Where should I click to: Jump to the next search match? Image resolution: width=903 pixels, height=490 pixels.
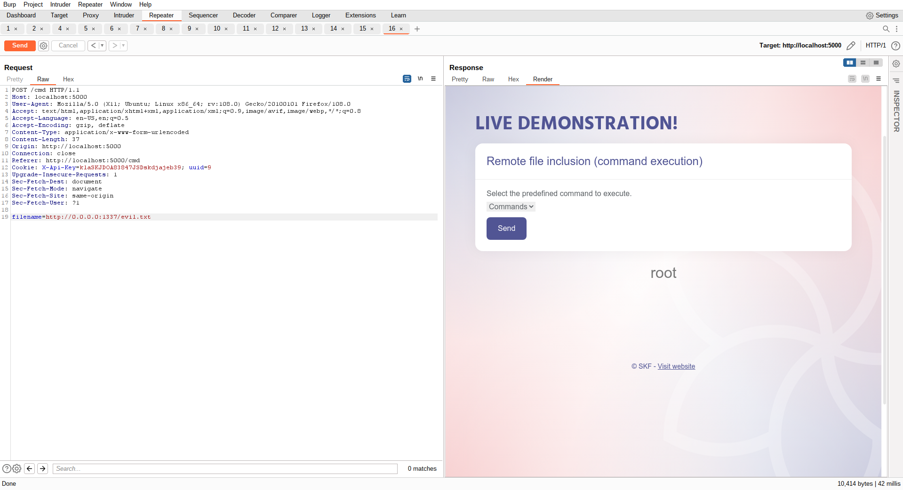[x=42, y=468]
